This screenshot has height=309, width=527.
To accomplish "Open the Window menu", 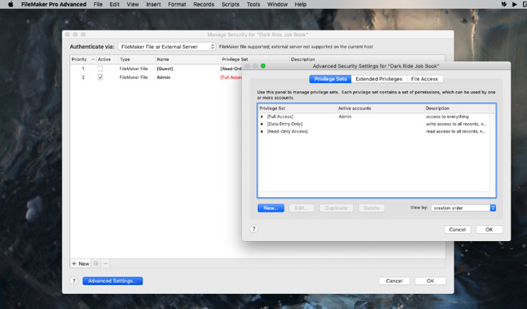I will coord(277,4).
